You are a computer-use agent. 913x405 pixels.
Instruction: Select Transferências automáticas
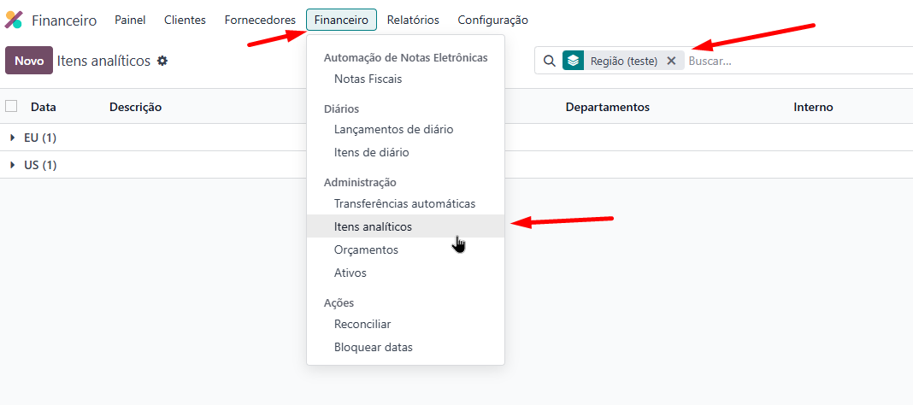point(405,203)
